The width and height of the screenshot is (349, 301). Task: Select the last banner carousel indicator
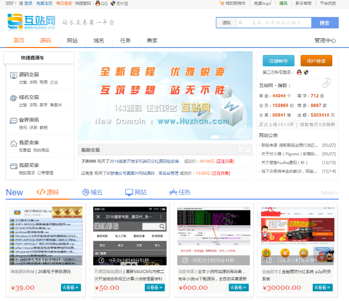pyautogui.click(x=245, y=137)
